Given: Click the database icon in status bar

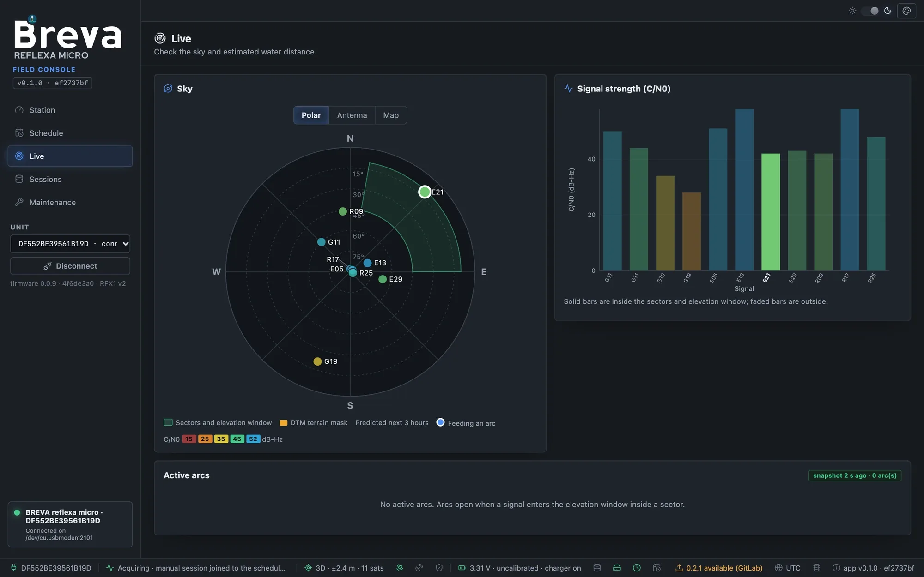Looking at the screenshot, I should click(x=597, y=568).
